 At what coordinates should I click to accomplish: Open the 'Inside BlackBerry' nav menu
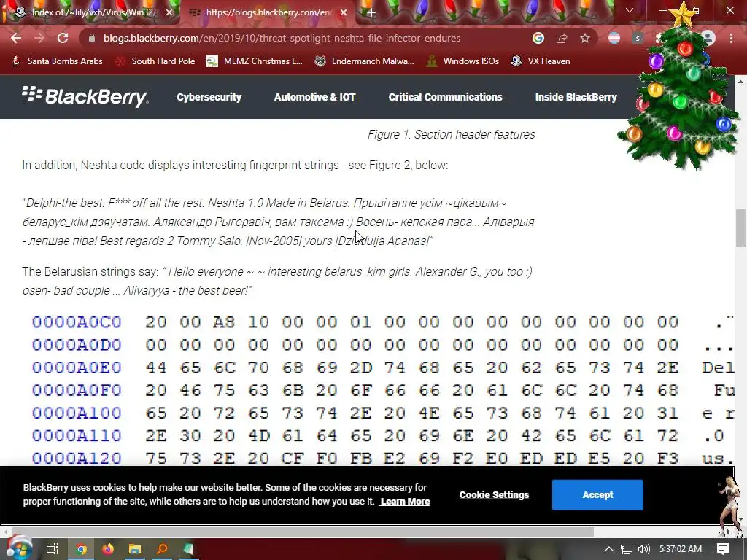tap(576, 97)
